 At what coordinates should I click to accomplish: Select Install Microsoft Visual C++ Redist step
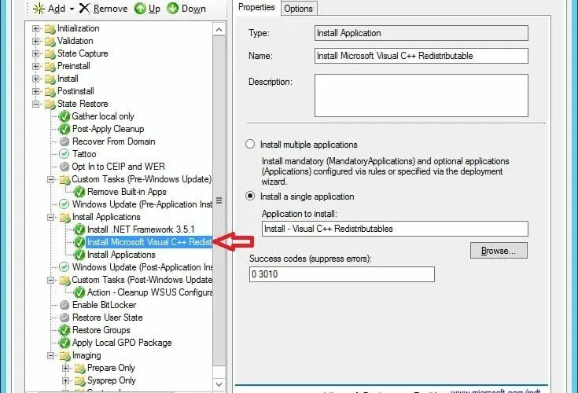click(149, 242)
